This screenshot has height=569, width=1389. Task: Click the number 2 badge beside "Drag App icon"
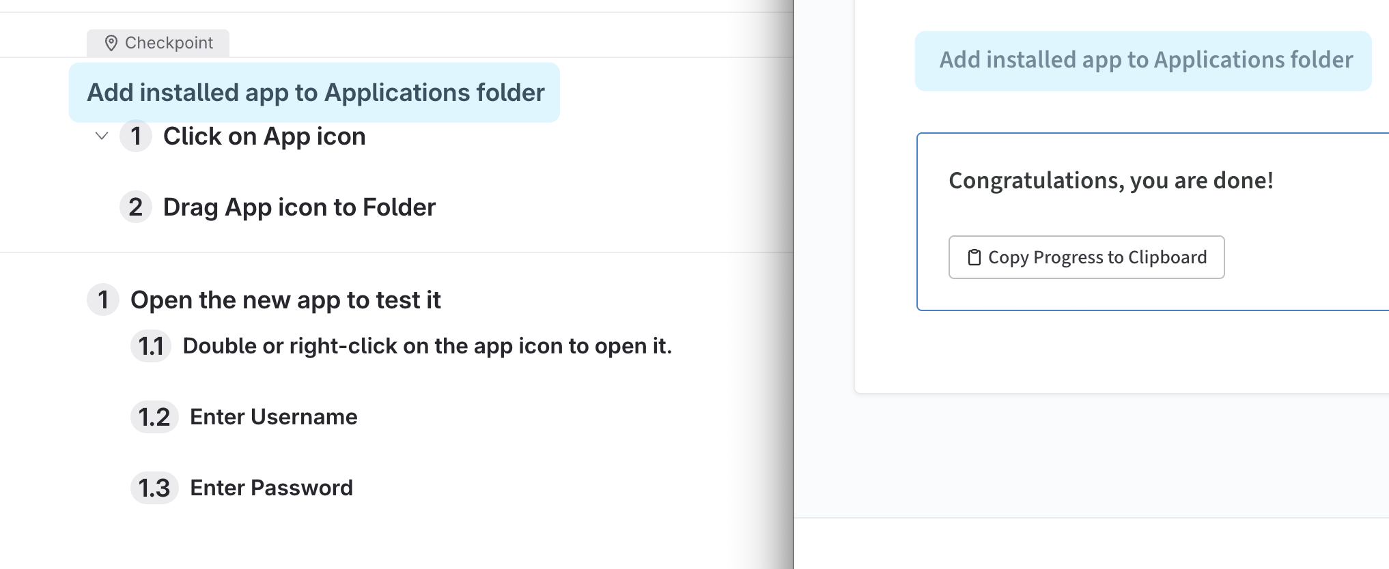pyautogui.click(x=136, y=207)
